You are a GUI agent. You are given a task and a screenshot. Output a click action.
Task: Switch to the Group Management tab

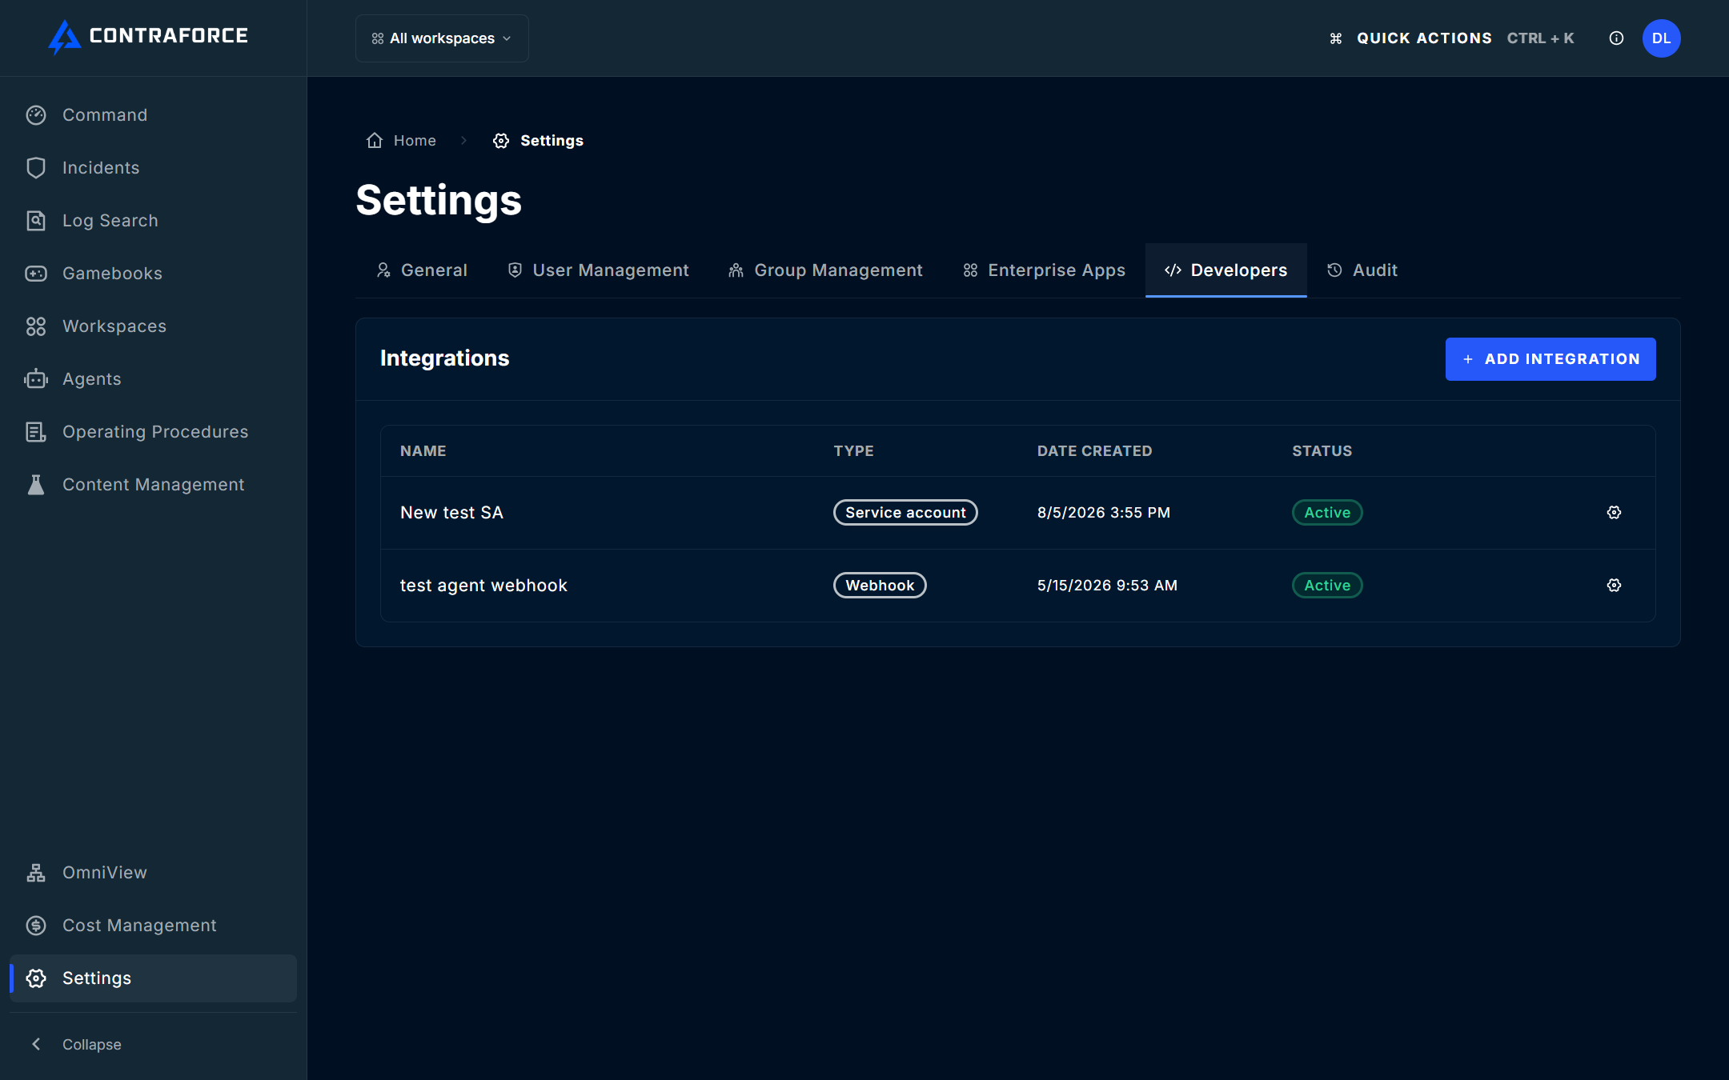pyautogui.click(x=825, y=270)
